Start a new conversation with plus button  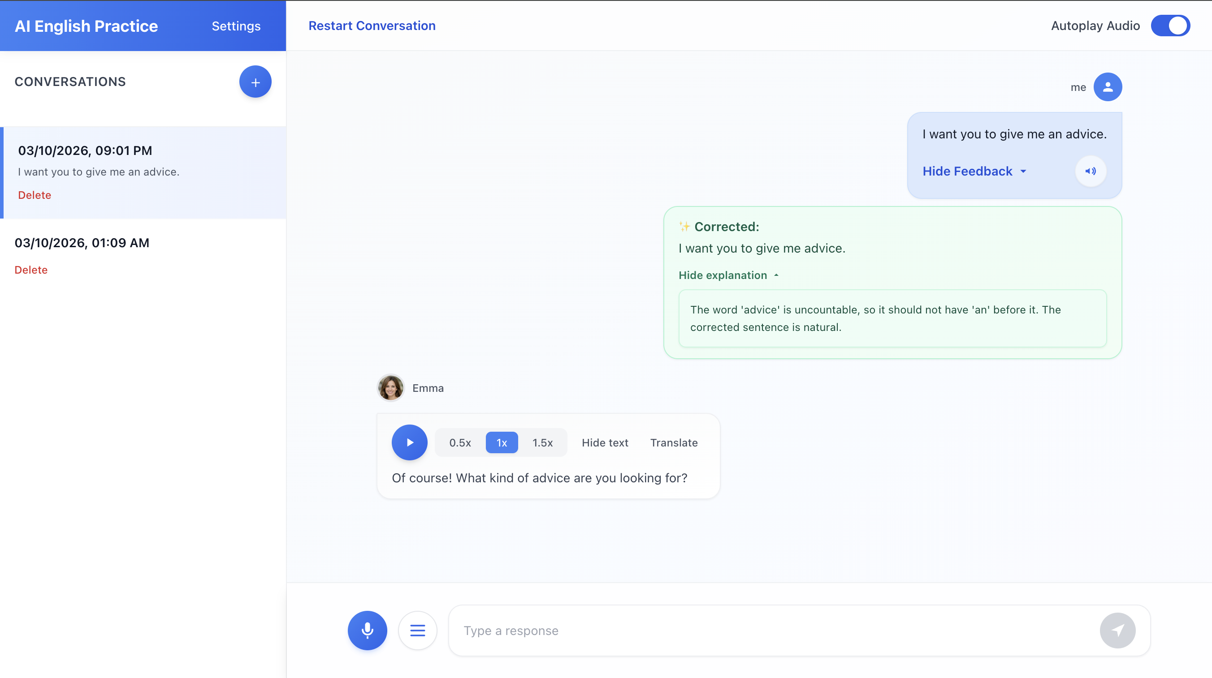(255, 82)
